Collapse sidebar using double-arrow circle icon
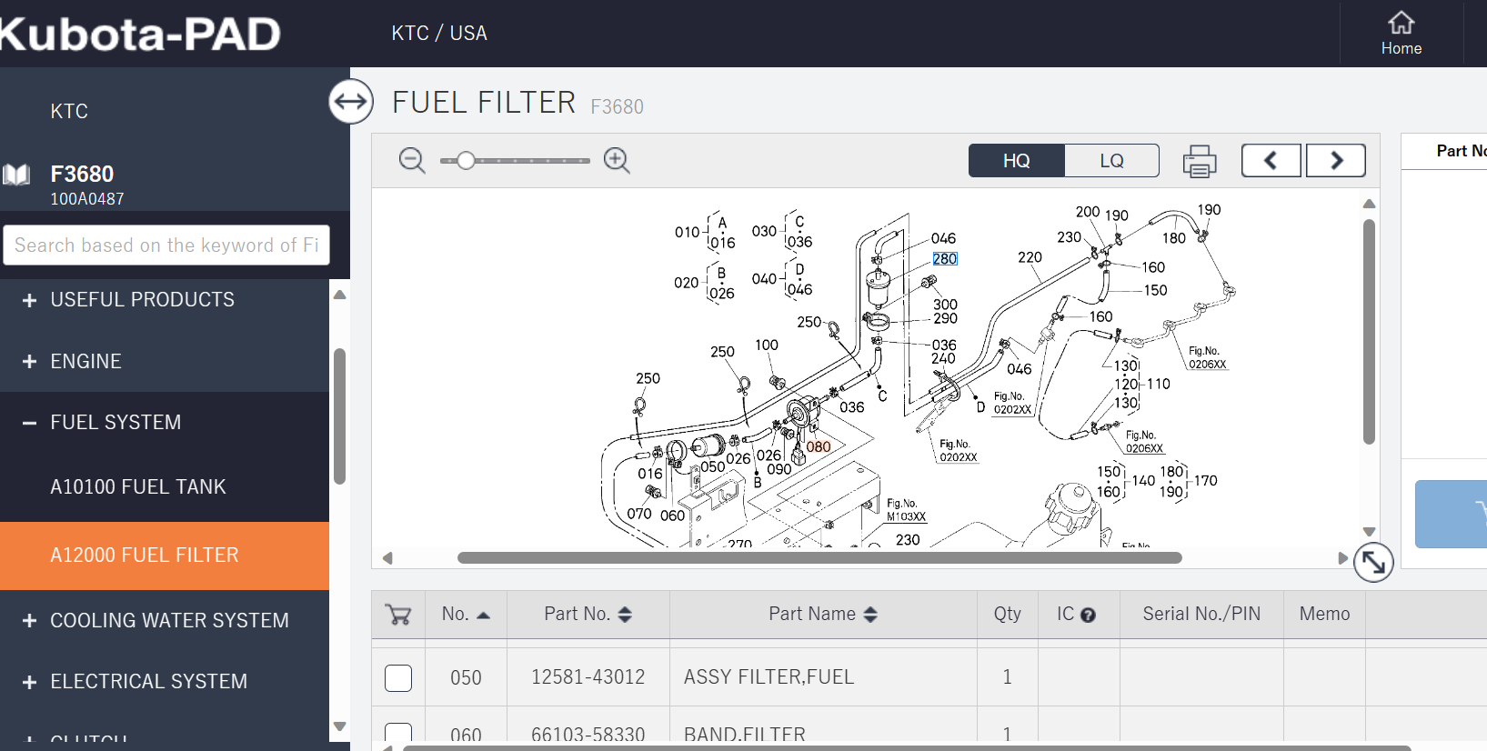Screen dimensions: 1487x751 (x=351, y=102)
